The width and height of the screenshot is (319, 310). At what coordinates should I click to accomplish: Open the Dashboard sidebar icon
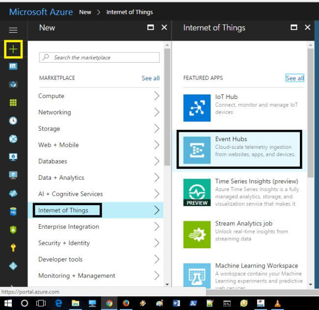tap(13, 66)
